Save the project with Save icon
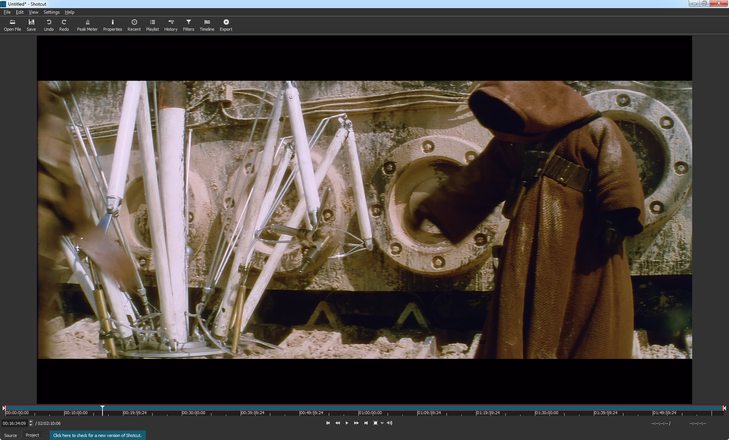 click(31, 25)
